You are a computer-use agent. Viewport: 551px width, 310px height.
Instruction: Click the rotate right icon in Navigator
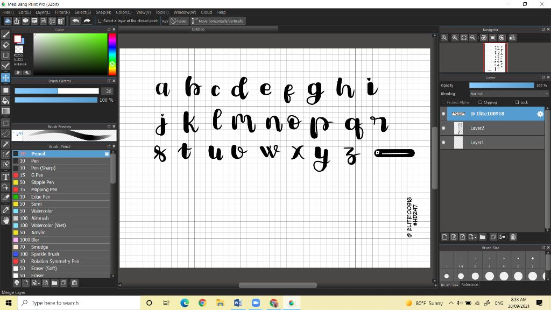tap(502, 38)
